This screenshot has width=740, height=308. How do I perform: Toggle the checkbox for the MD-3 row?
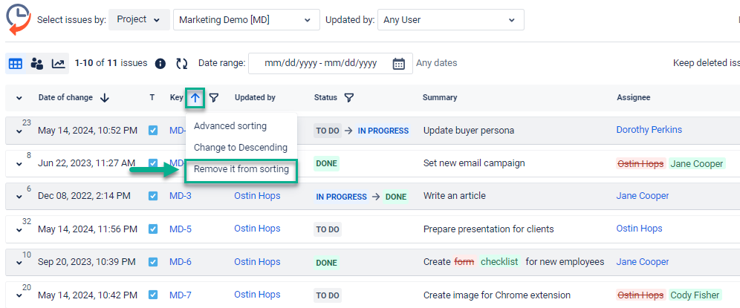tap(153, 196)
